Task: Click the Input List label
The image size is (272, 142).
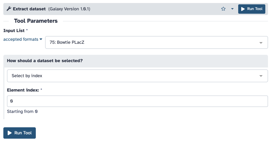Action: [x=14, y=30]
